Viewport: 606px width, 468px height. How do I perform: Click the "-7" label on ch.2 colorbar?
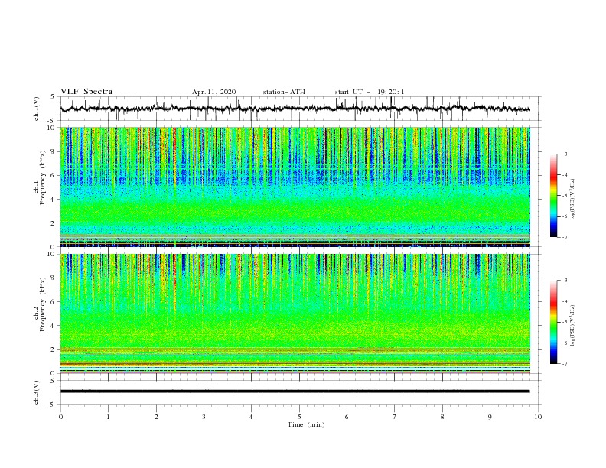[x=565, y=363]
